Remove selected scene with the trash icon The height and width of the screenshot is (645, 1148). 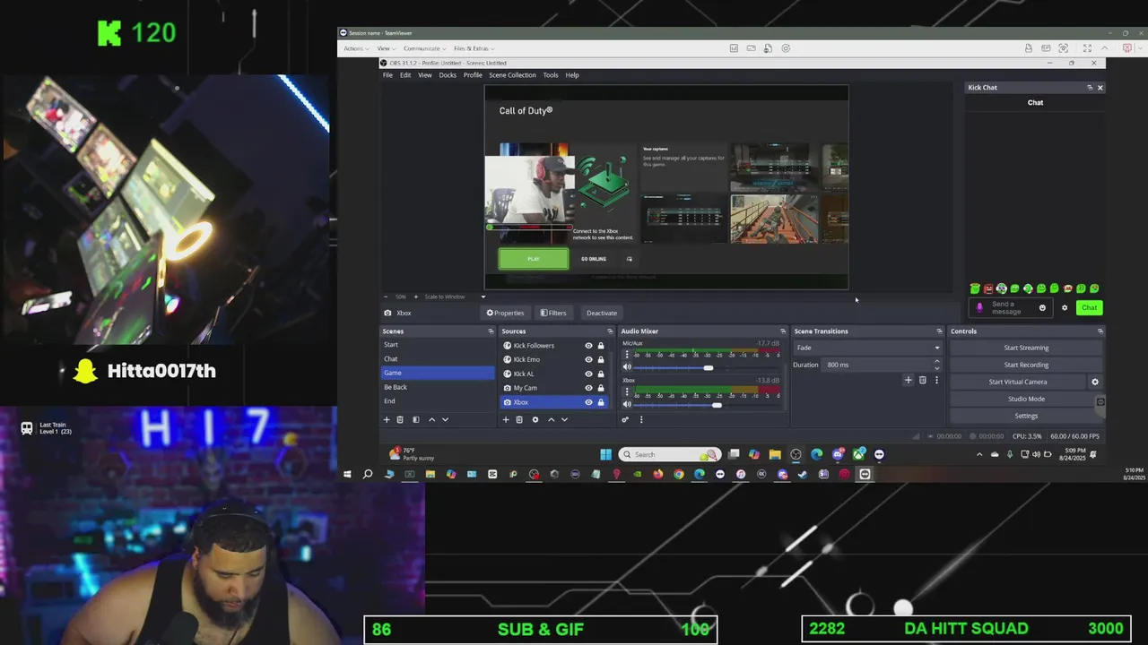400,419
